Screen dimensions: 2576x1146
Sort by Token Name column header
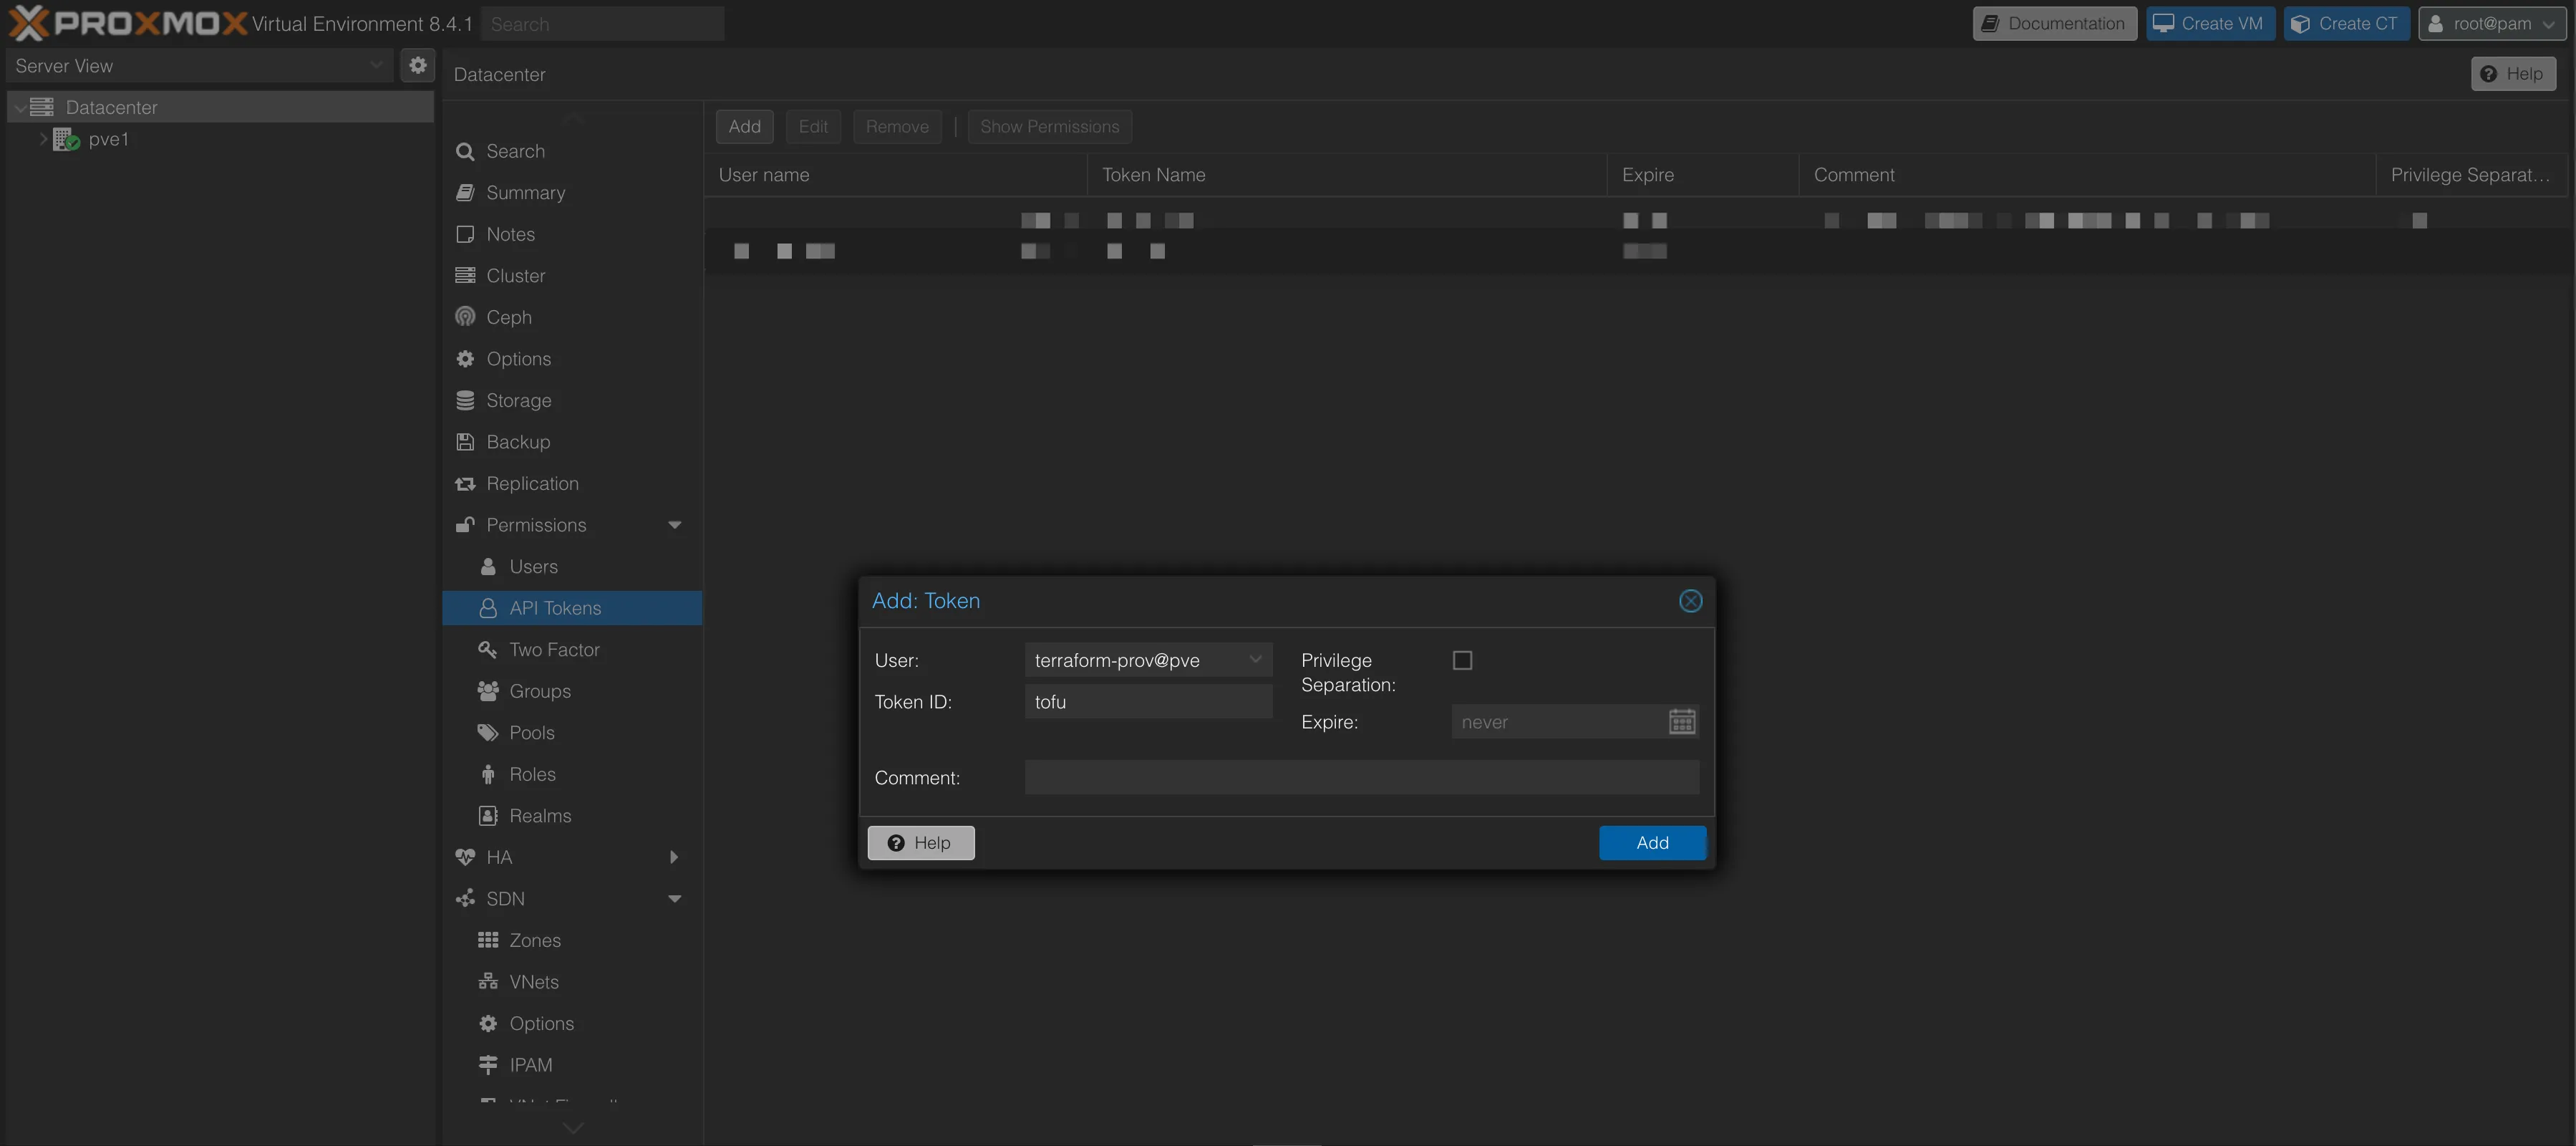tap(1346, 174)
